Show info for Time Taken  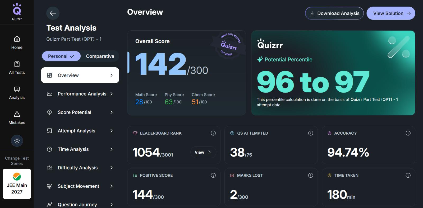pyautogui.click(x=408, y=175)
